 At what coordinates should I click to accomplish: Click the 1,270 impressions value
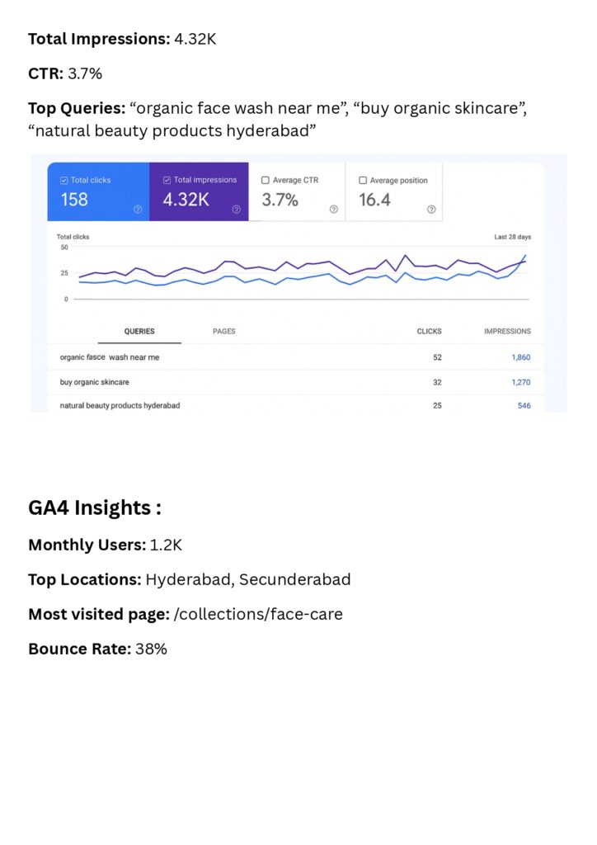point(521,382)
